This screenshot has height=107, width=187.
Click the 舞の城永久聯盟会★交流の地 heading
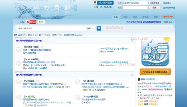29,75
